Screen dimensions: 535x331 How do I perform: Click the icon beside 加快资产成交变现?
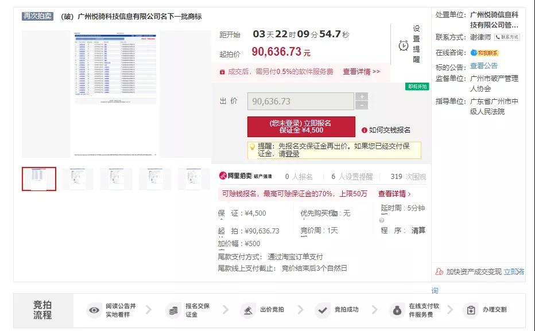[439, 272]
